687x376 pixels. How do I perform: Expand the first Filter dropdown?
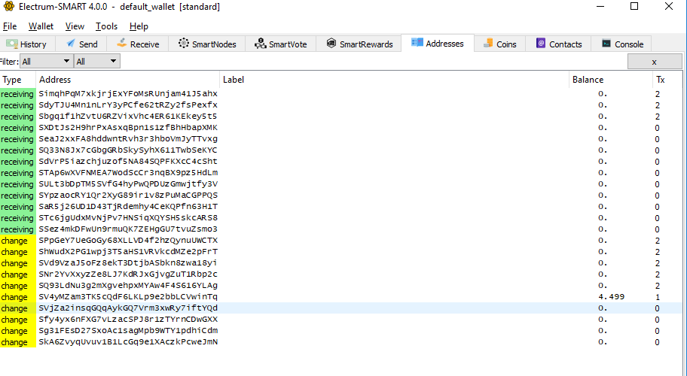47,61
